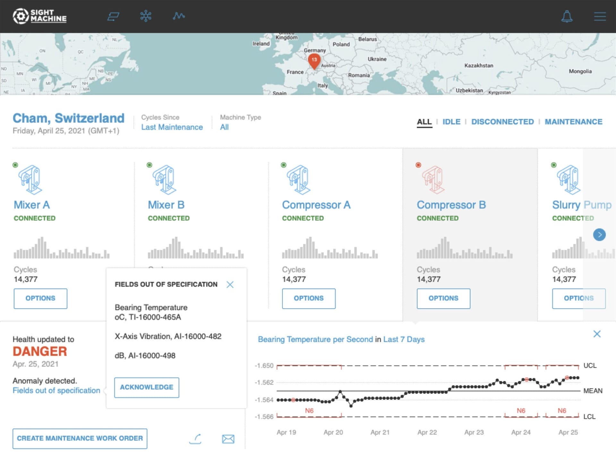The height and width of the screenshot is (461, 616).
Task: Click the share arrow icon
Action: (195, 439)
